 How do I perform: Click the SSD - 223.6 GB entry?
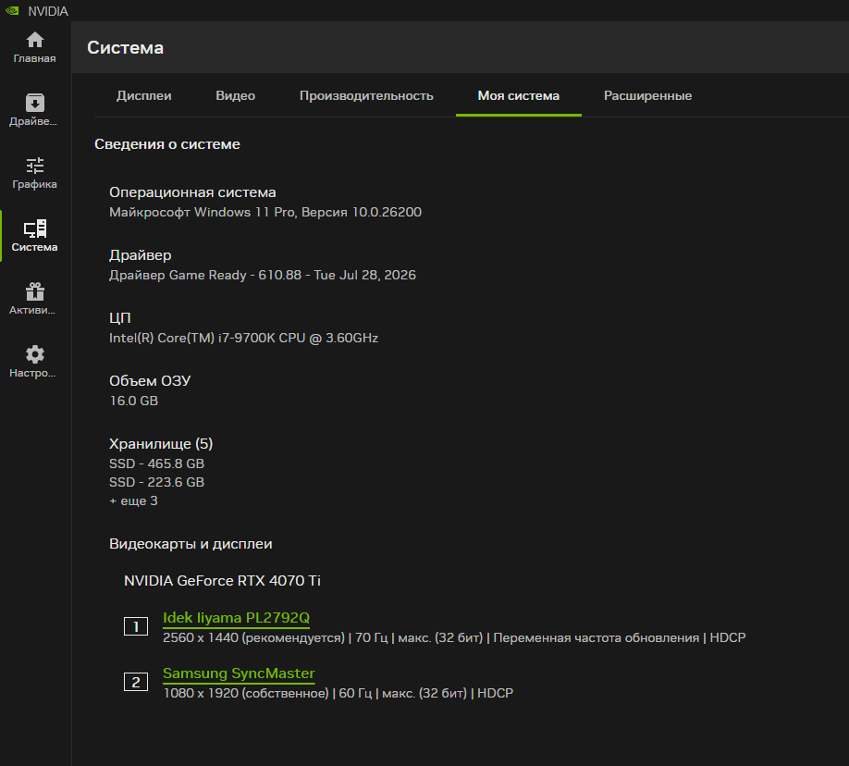(157, 482)
